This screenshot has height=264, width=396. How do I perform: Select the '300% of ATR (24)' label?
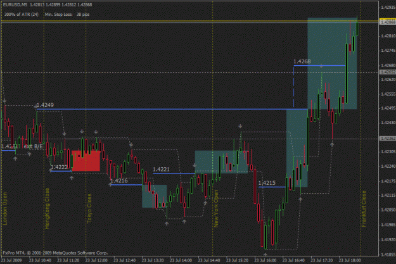point(22,15)
